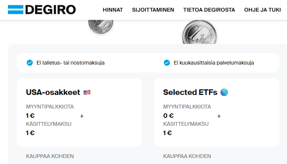Click KAUPPAA KOHDEN label under USA-osakkeet
287x164 pixels.
coord(50,156)
